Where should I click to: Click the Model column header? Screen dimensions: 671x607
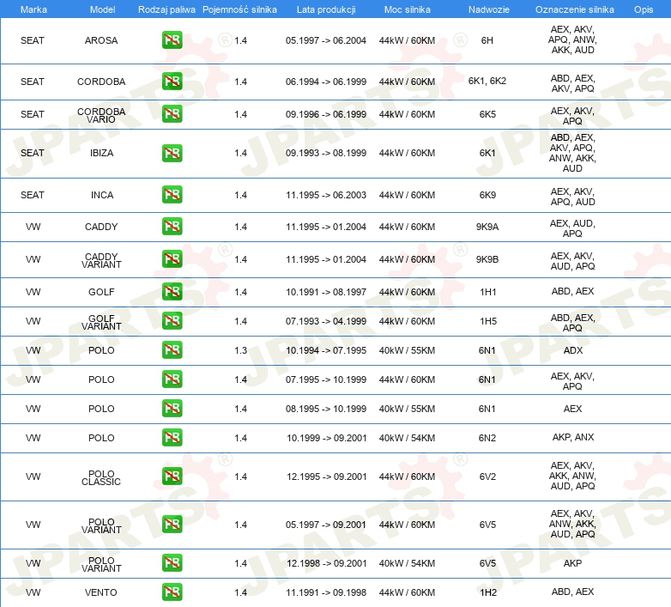tap(102, 9)
